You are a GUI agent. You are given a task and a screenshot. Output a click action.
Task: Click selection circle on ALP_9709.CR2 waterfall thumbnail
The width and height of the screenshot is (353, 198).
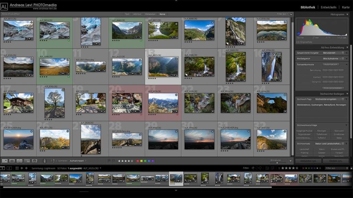tap(280, 54)
